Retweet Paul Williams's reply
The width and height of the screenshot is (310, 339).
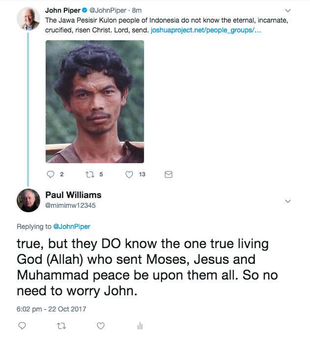coord(61,326)
